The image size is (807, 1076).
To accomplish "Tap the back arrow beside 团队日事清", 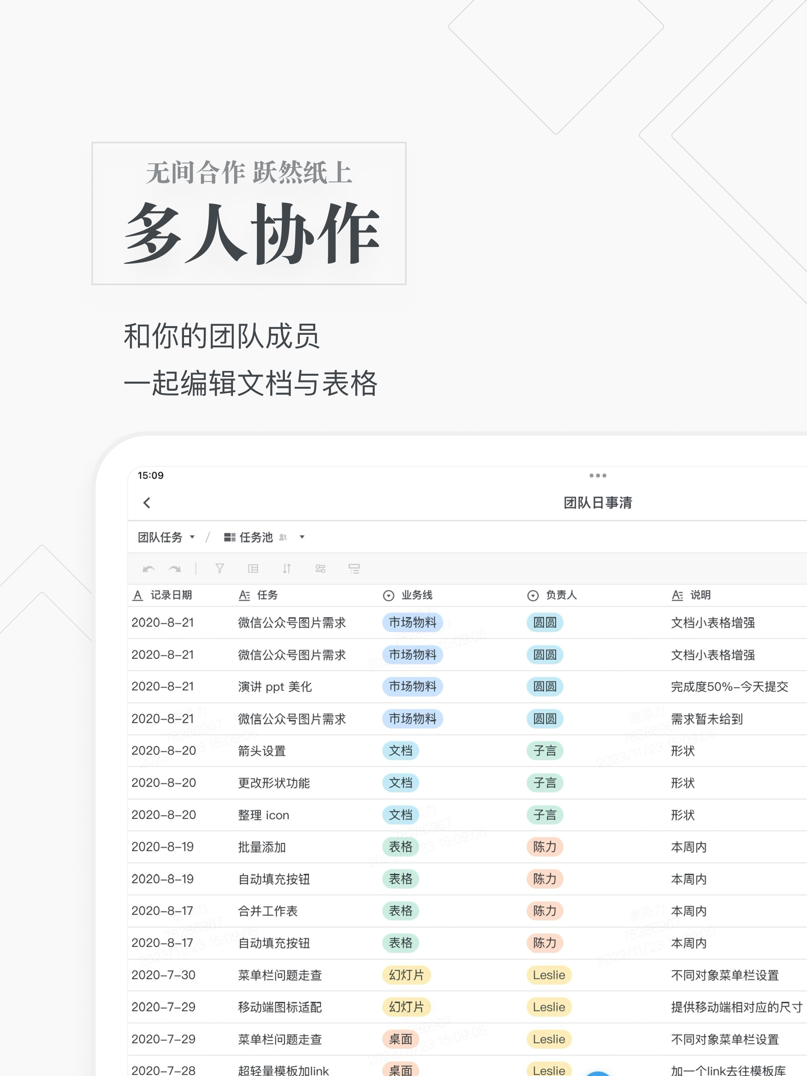I will [x=147, y=503].
